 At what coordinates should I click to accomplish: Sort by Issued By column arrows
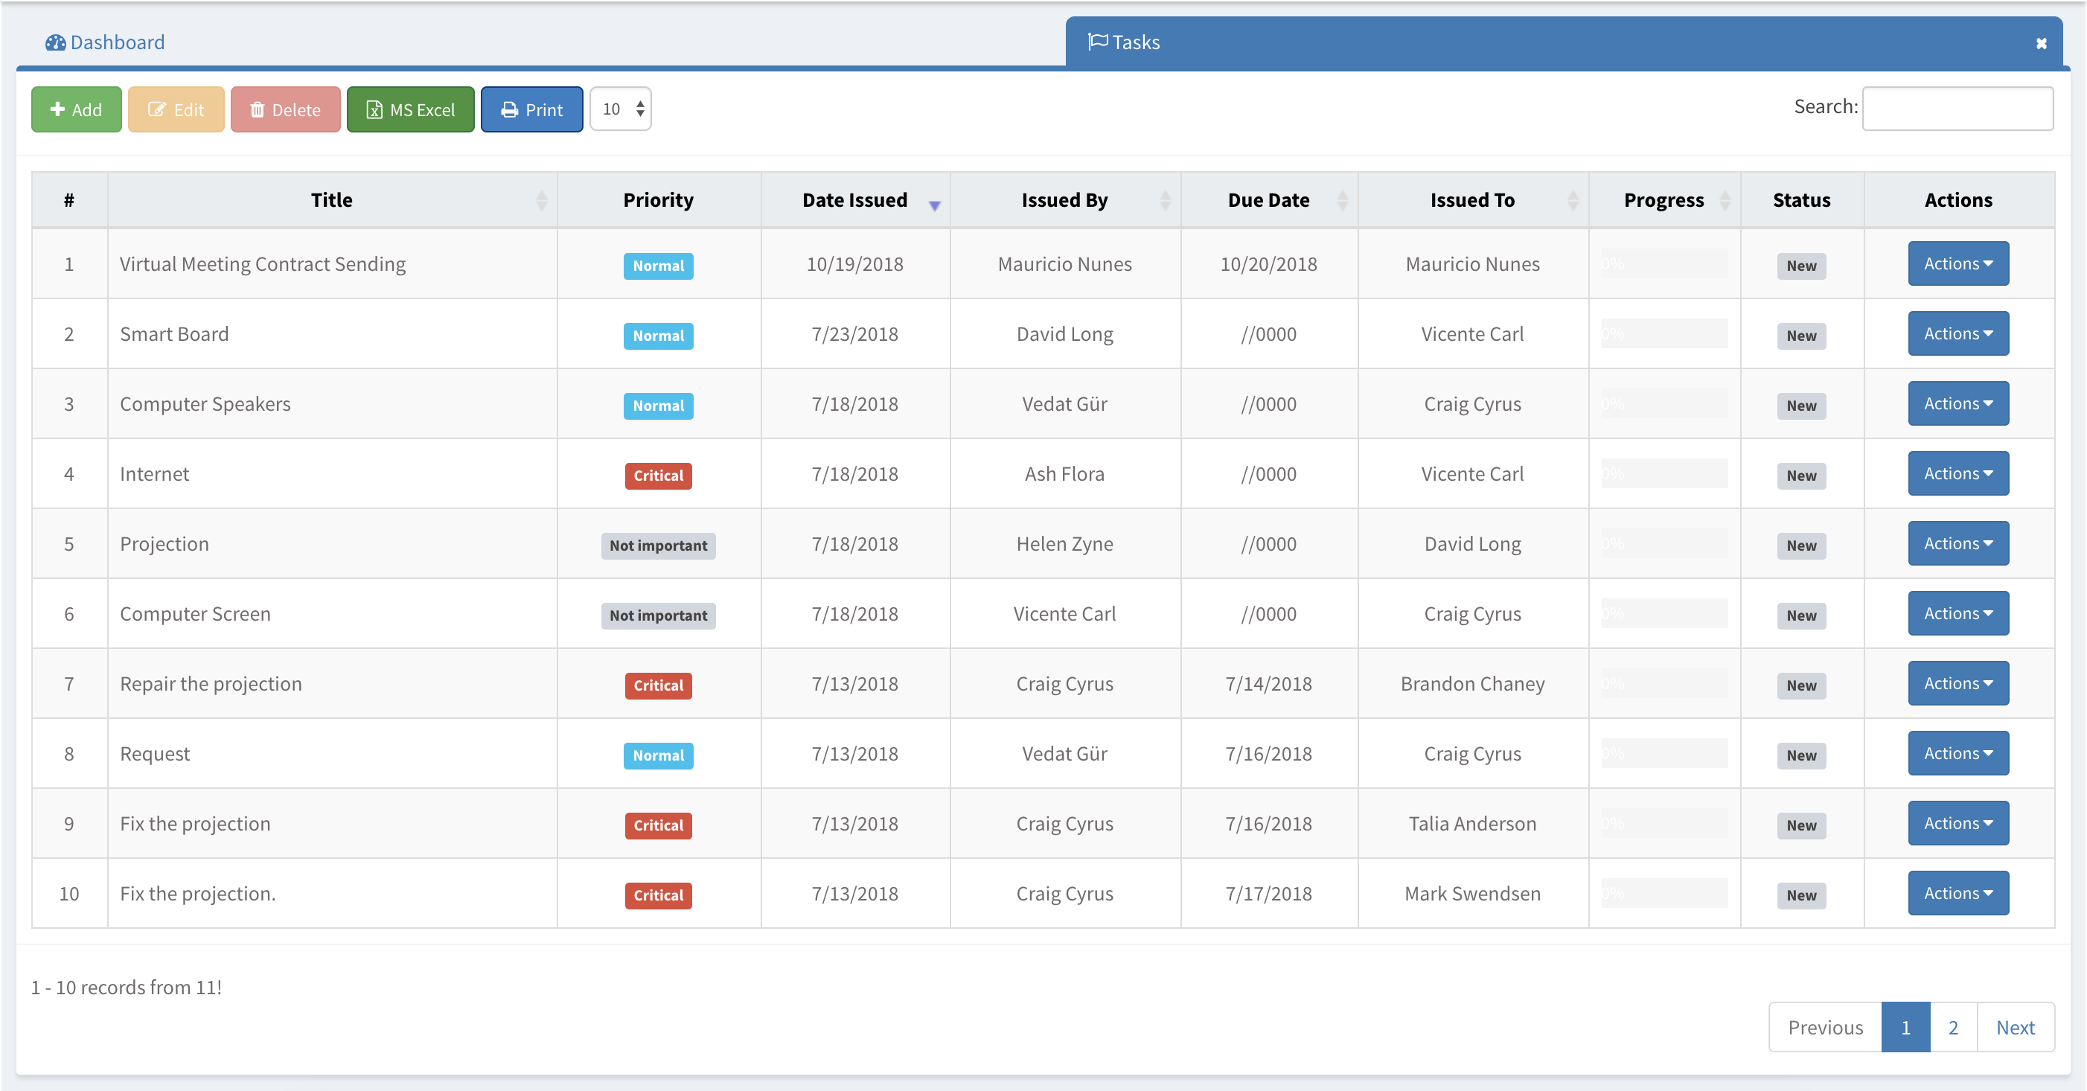tap(1165, 200)
